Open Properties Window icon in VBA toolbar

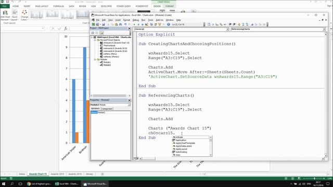point(156,24)
